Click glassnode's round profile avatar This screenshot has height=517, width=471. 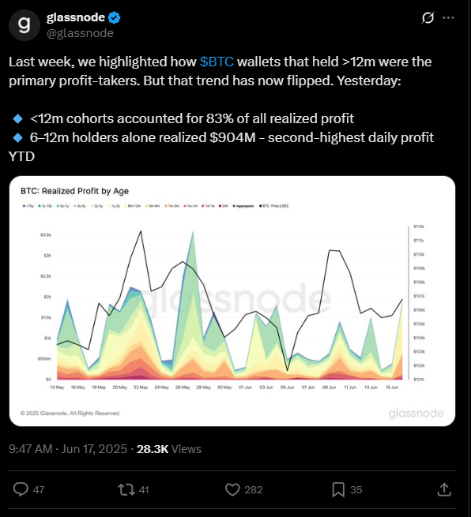pos(24,25)
